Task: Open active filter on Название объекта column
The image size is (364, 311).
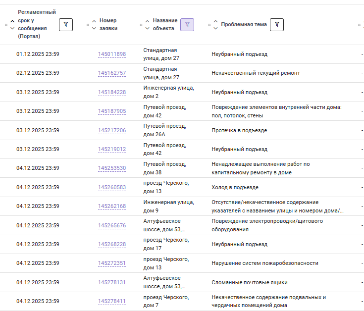Action: (187, 25)
